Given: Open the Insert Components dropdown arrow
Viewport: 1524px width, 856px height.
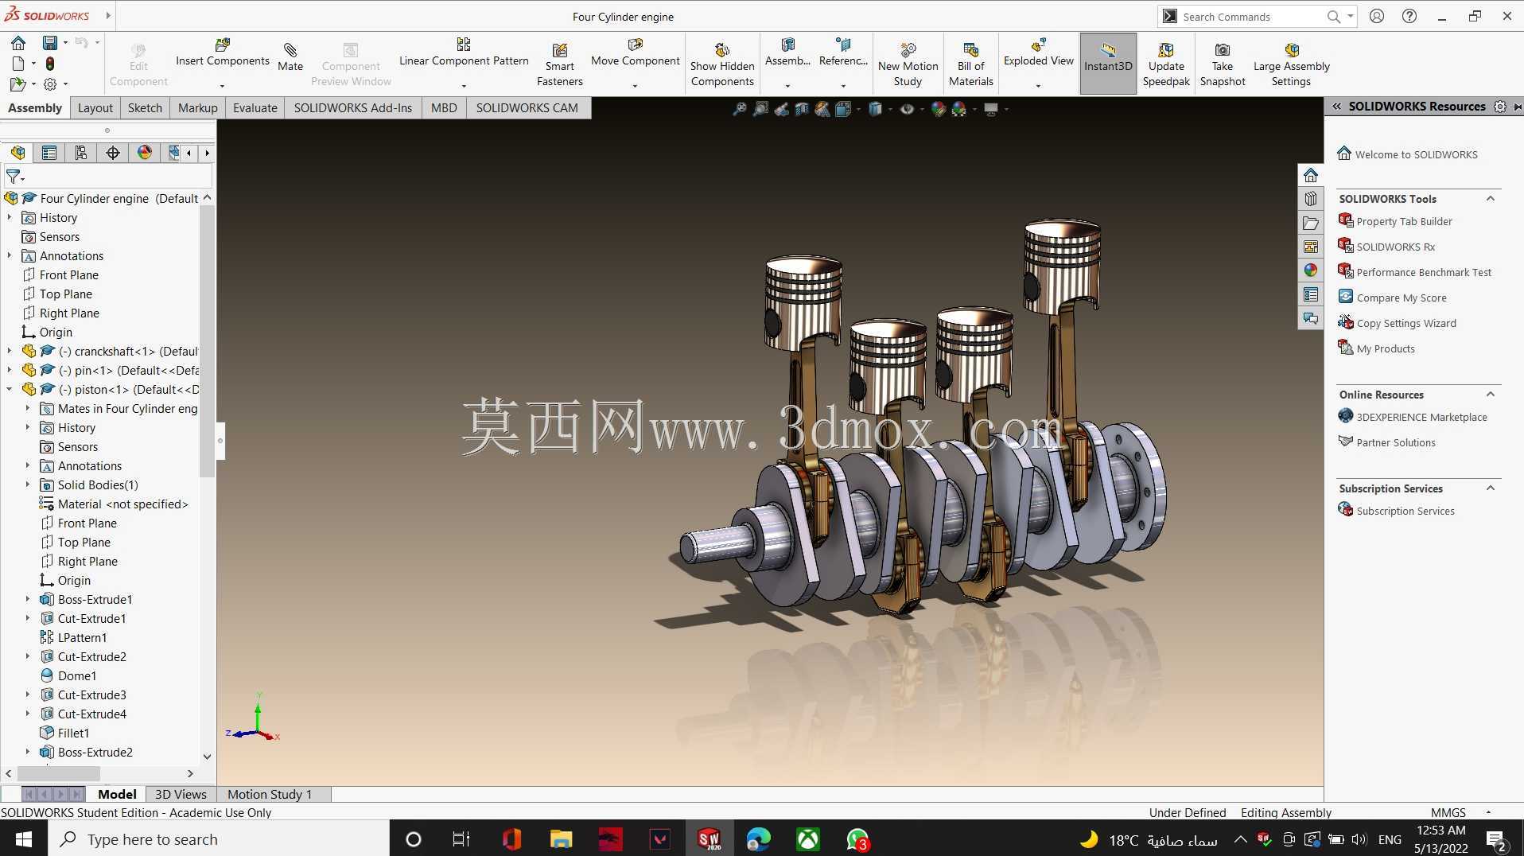Looking at the screenshot, I should tap(222, 86).
